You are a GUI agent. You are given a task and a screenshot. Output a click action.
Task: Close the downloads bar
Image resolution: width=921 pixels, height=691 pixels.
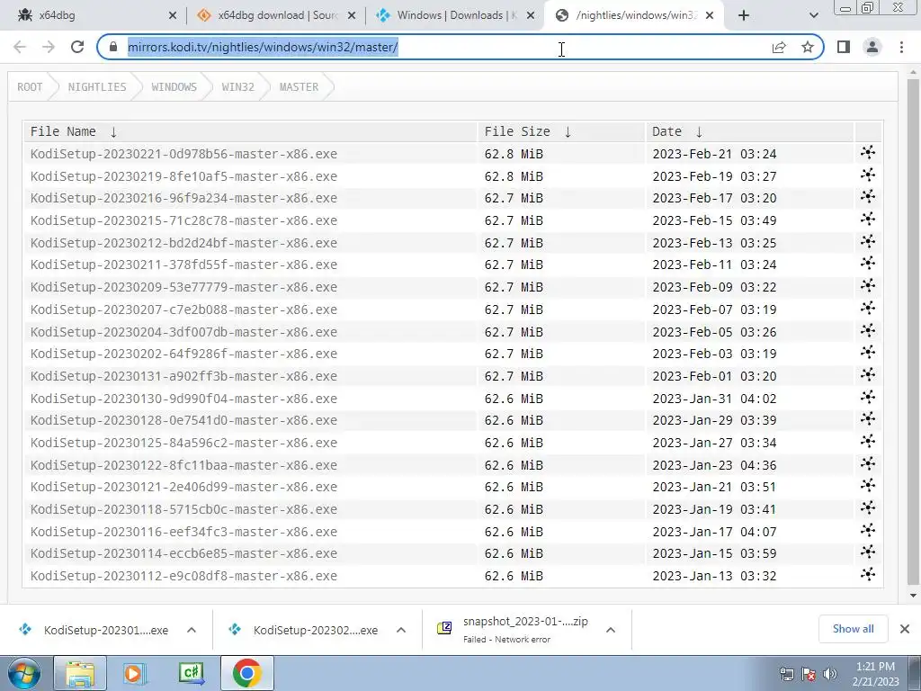[905, 629]
